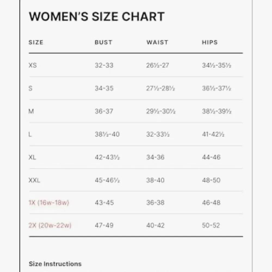Image resolution: width=272 pixels, height=272 pixels.
Task: Click the L size row label
Action: tap(30, 134)
